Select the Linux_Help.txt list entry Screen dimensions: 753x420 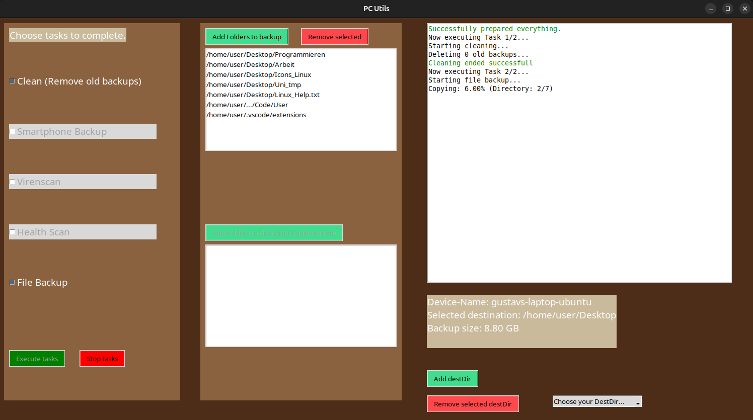click(263, 95)
